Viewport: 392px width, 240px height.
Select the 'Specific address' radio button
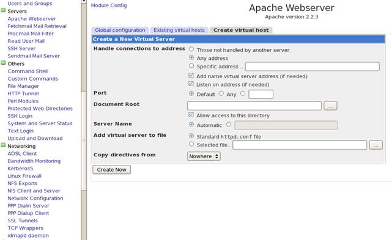(x=191, y=66)
